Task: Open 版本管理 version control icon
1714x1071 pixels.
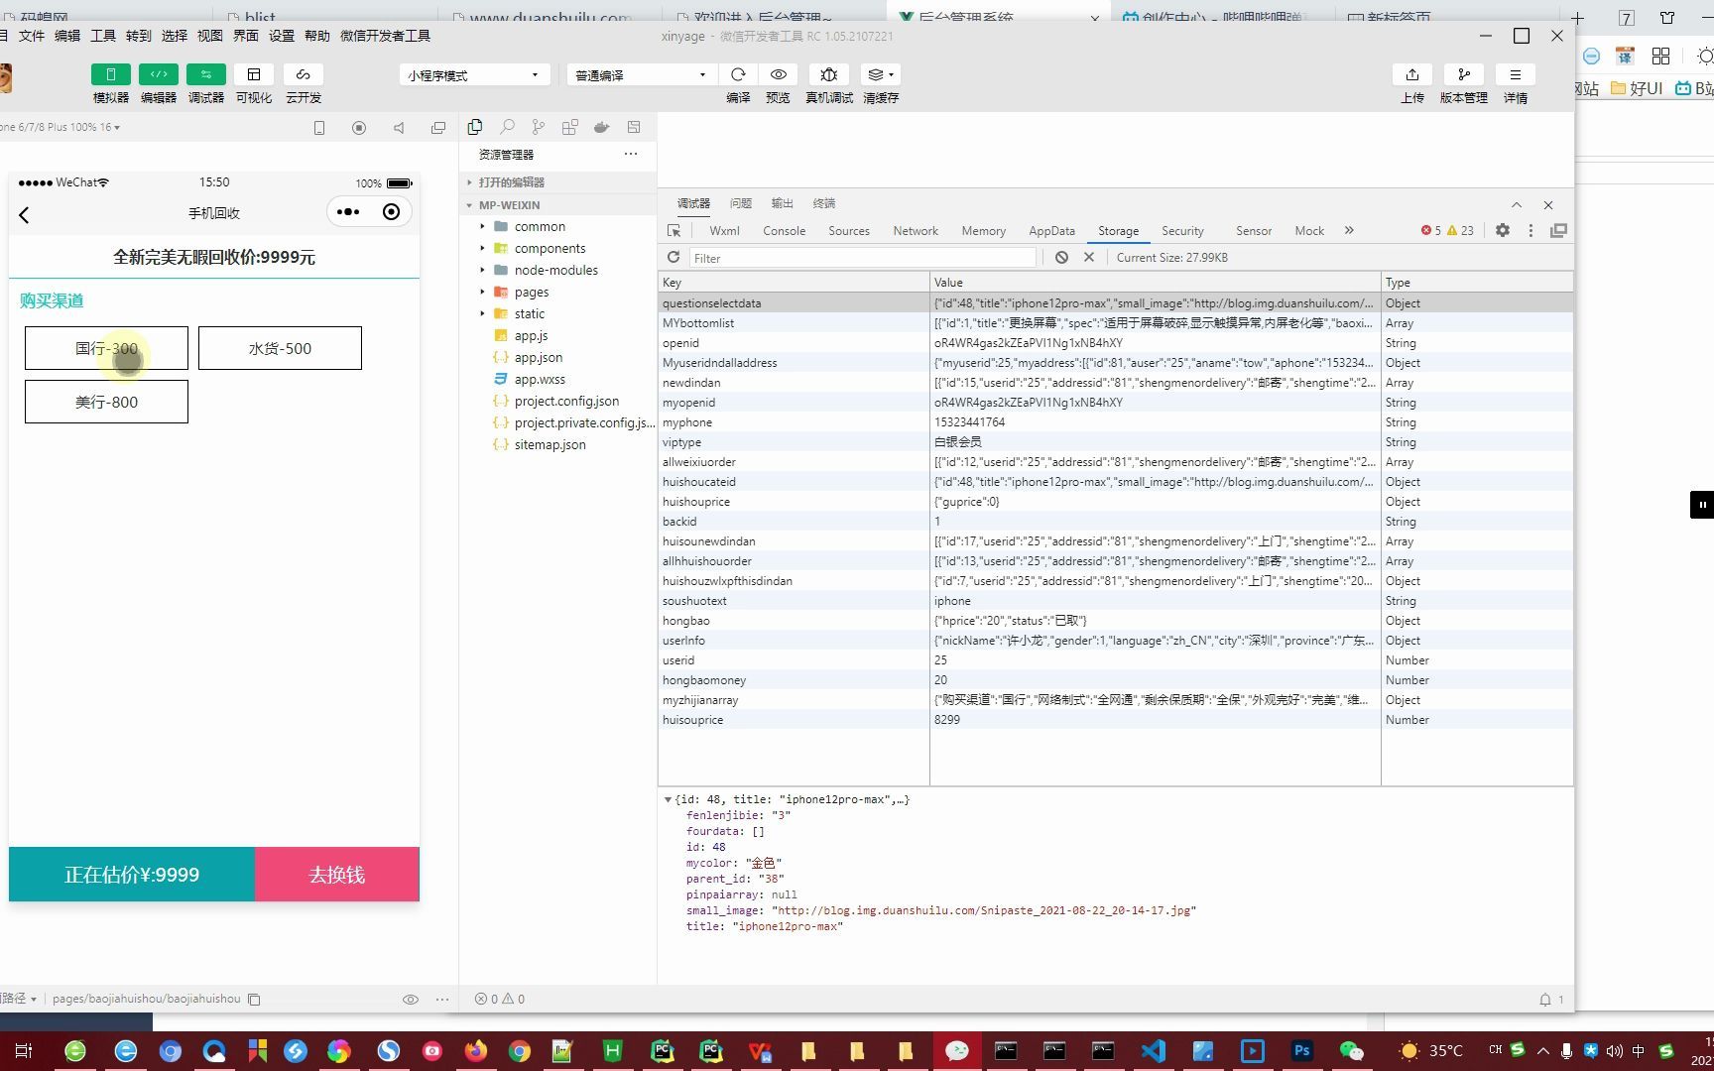Action: pyautogui.click(x=1464, y=74)
